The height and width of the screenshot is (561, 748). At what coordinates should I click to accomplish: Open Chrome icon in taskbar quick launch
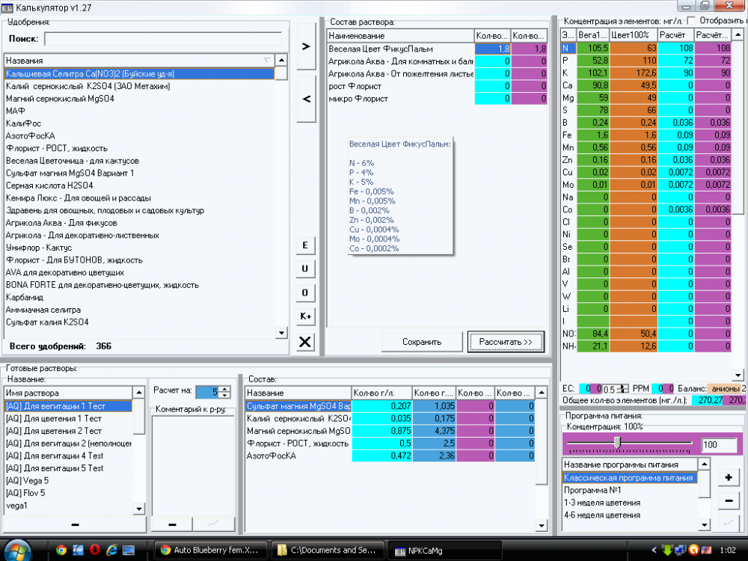coord(61,550)
